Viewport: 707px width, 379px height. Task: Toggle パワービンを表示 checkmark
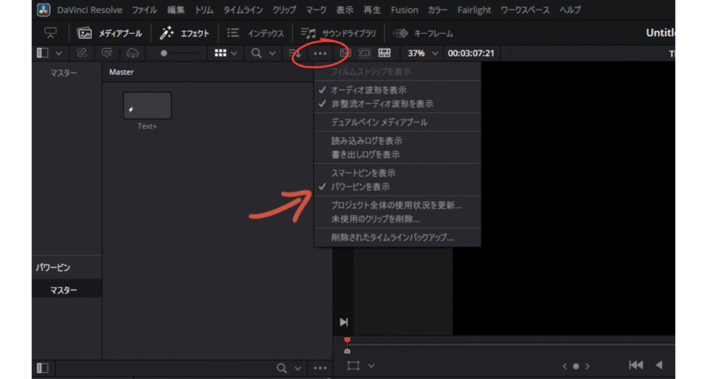pos(360,187)
